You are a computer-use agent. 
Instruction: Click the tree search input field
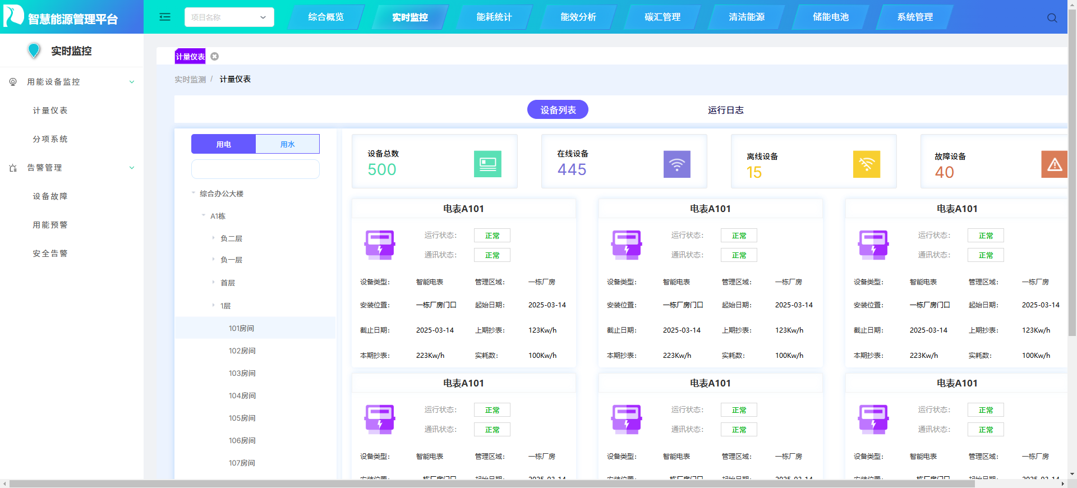pos(255,169)
